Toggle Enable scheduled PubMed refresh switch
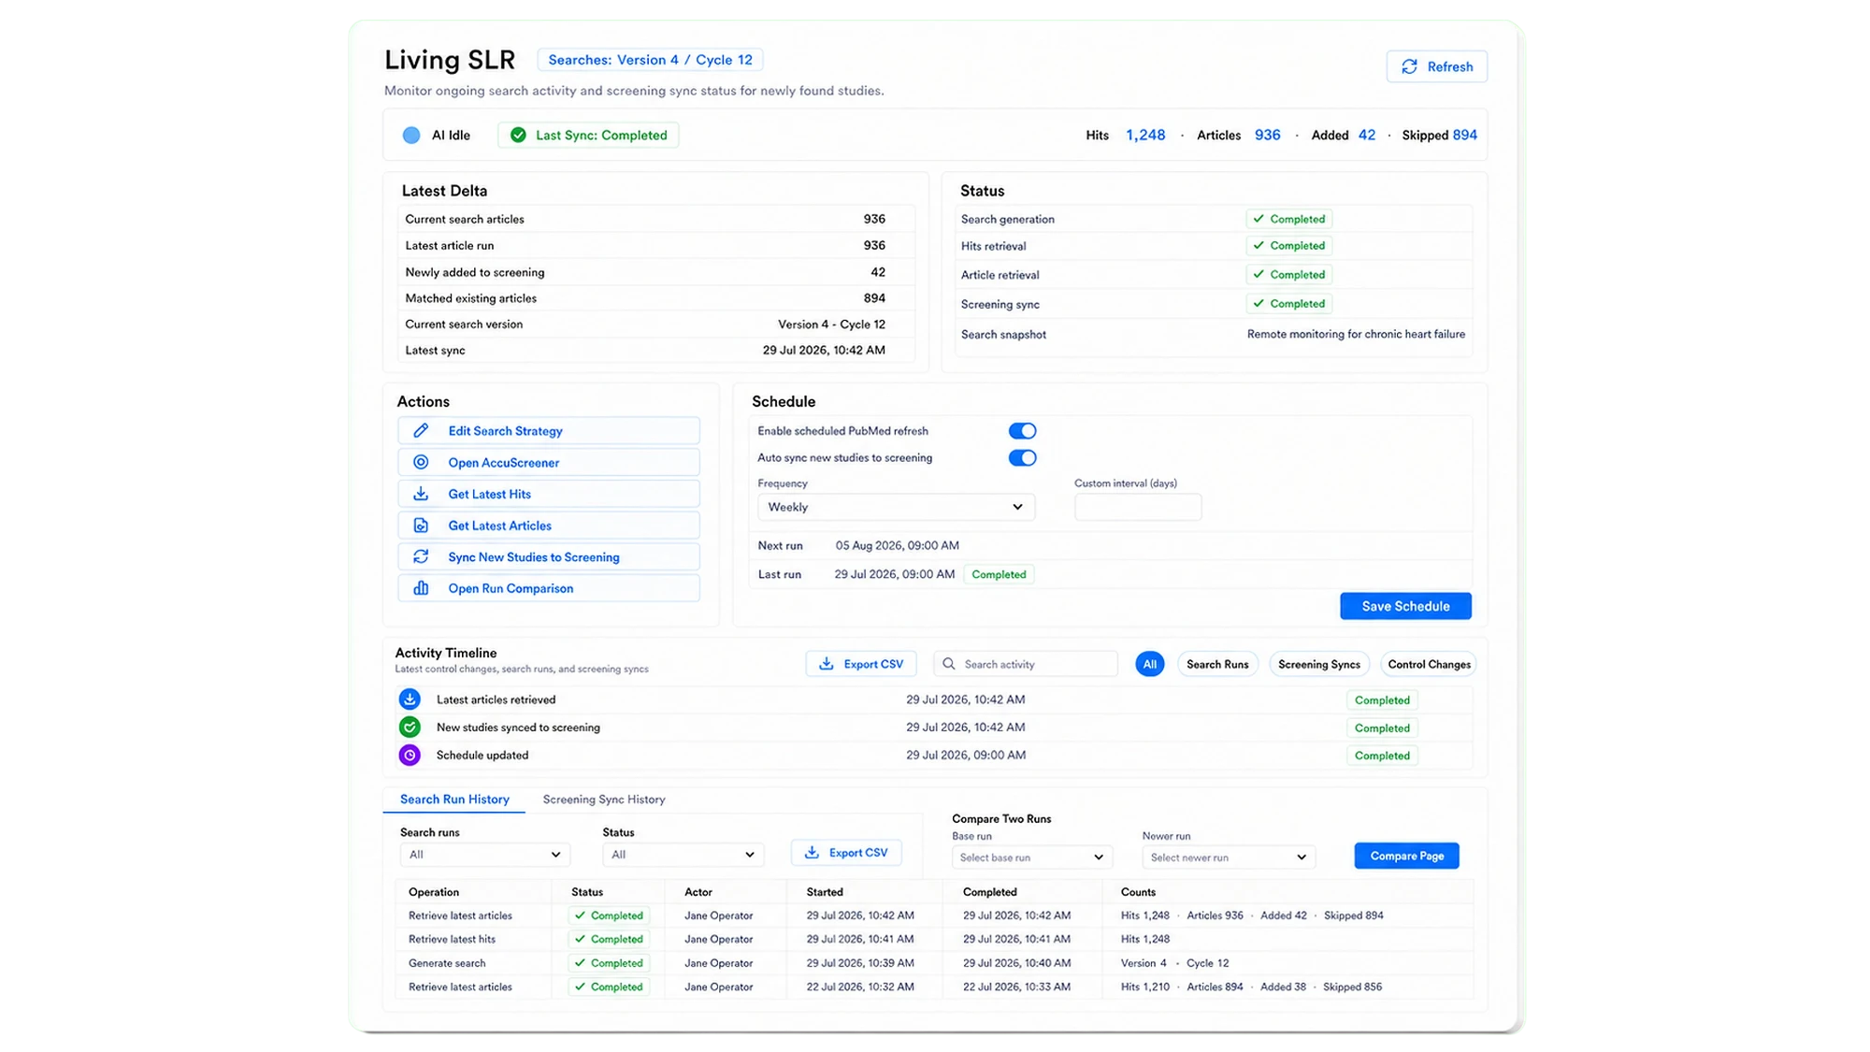The height and width of the screenshot is (1052, 1870). tap(1022, 431)
